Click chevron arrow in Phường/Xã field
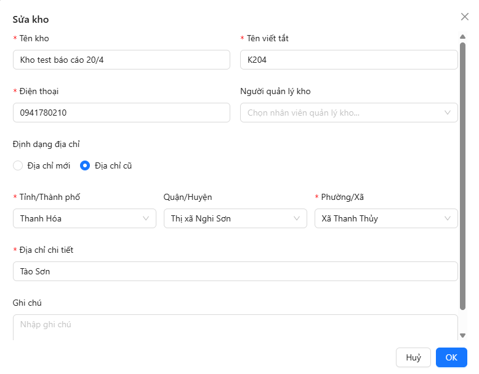The width and height of the screenshot is (479, 374). click(447, 218)
